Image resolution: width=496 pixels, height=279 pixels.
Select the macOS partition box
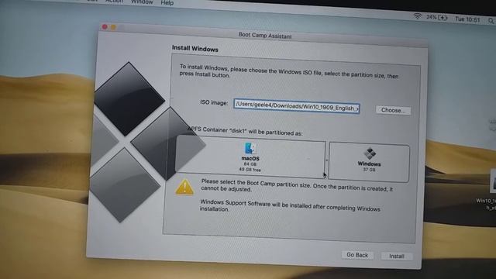(x=251, y=157)
